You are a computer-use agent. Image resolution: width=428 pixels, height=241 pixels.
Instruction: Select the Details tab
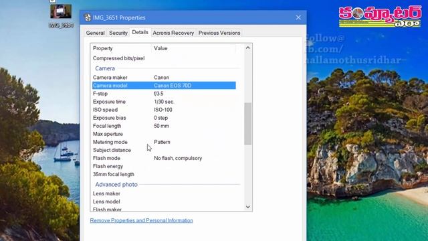coord(140,32)
